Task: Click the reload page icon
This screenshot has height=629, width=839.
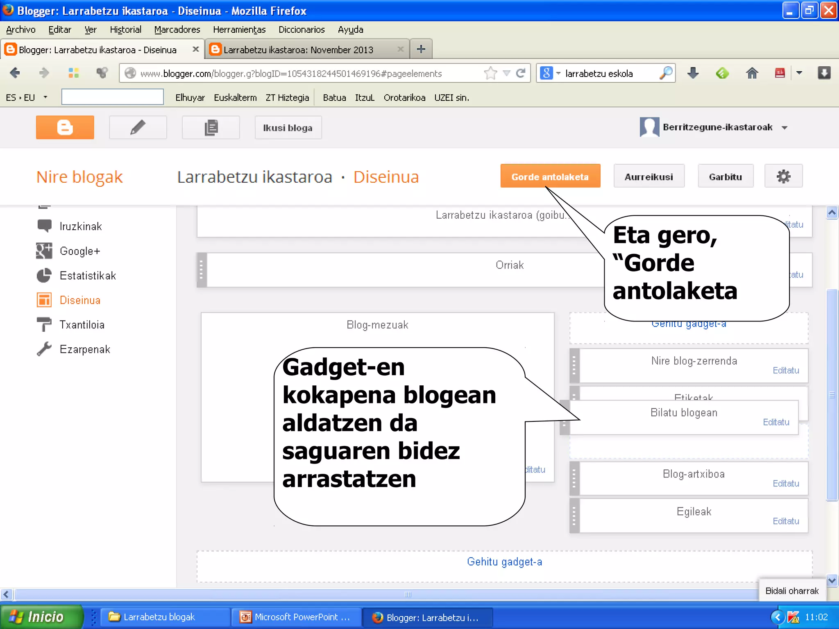Action: point(521,73)
